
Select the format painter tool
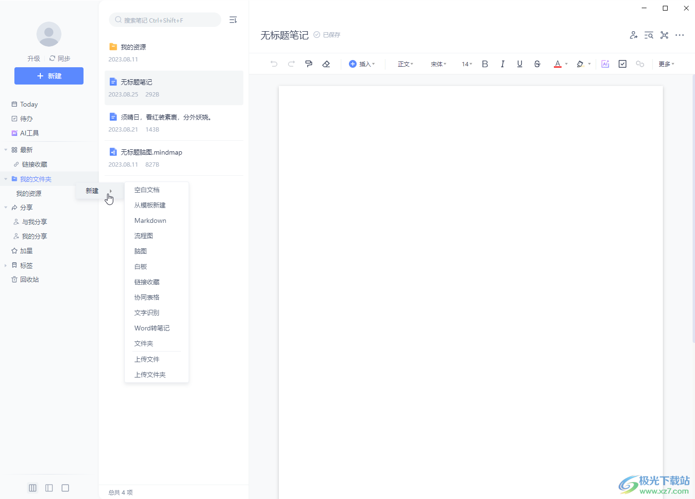tap(309, 64)
